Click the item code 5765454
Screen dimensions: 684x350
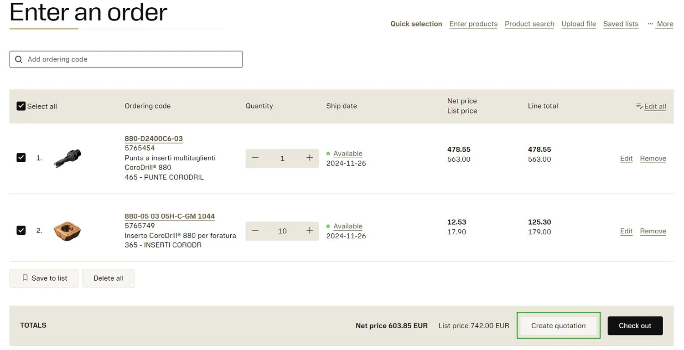click(x=140, y=148)
